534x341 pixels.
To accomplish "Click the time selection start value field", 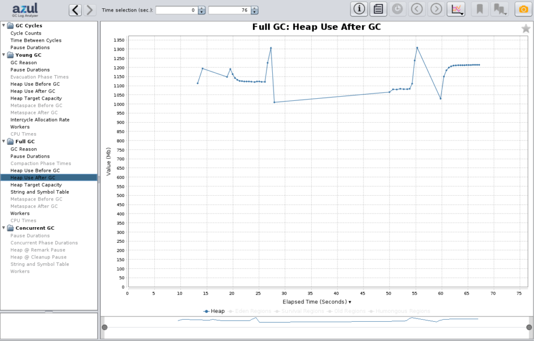I will (177, 9).
